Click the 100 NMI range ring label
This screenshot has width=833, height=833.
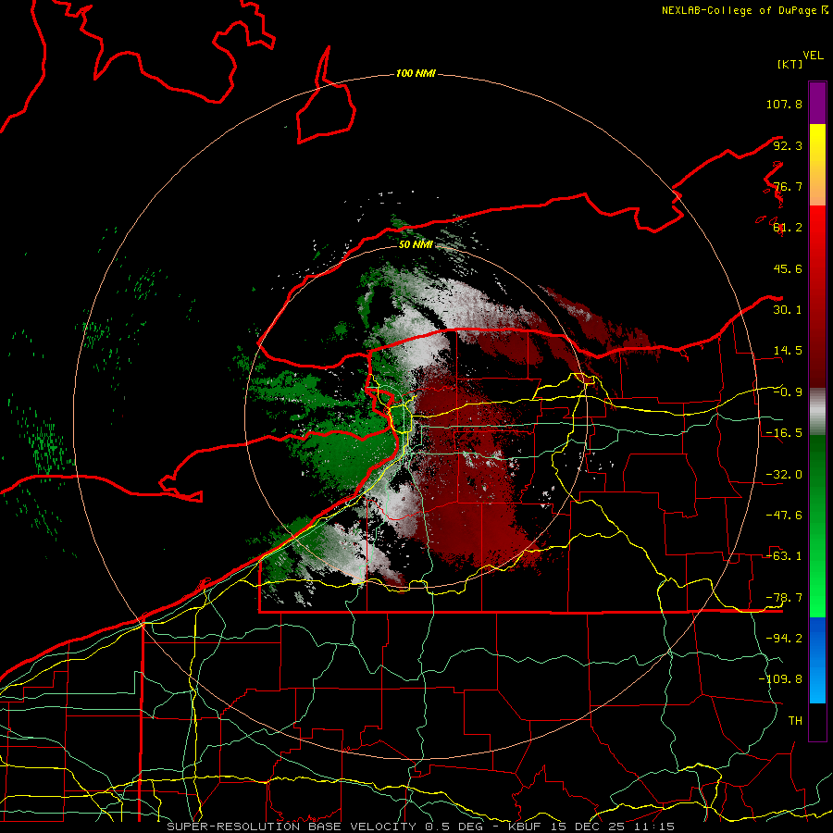click(416, 73)
